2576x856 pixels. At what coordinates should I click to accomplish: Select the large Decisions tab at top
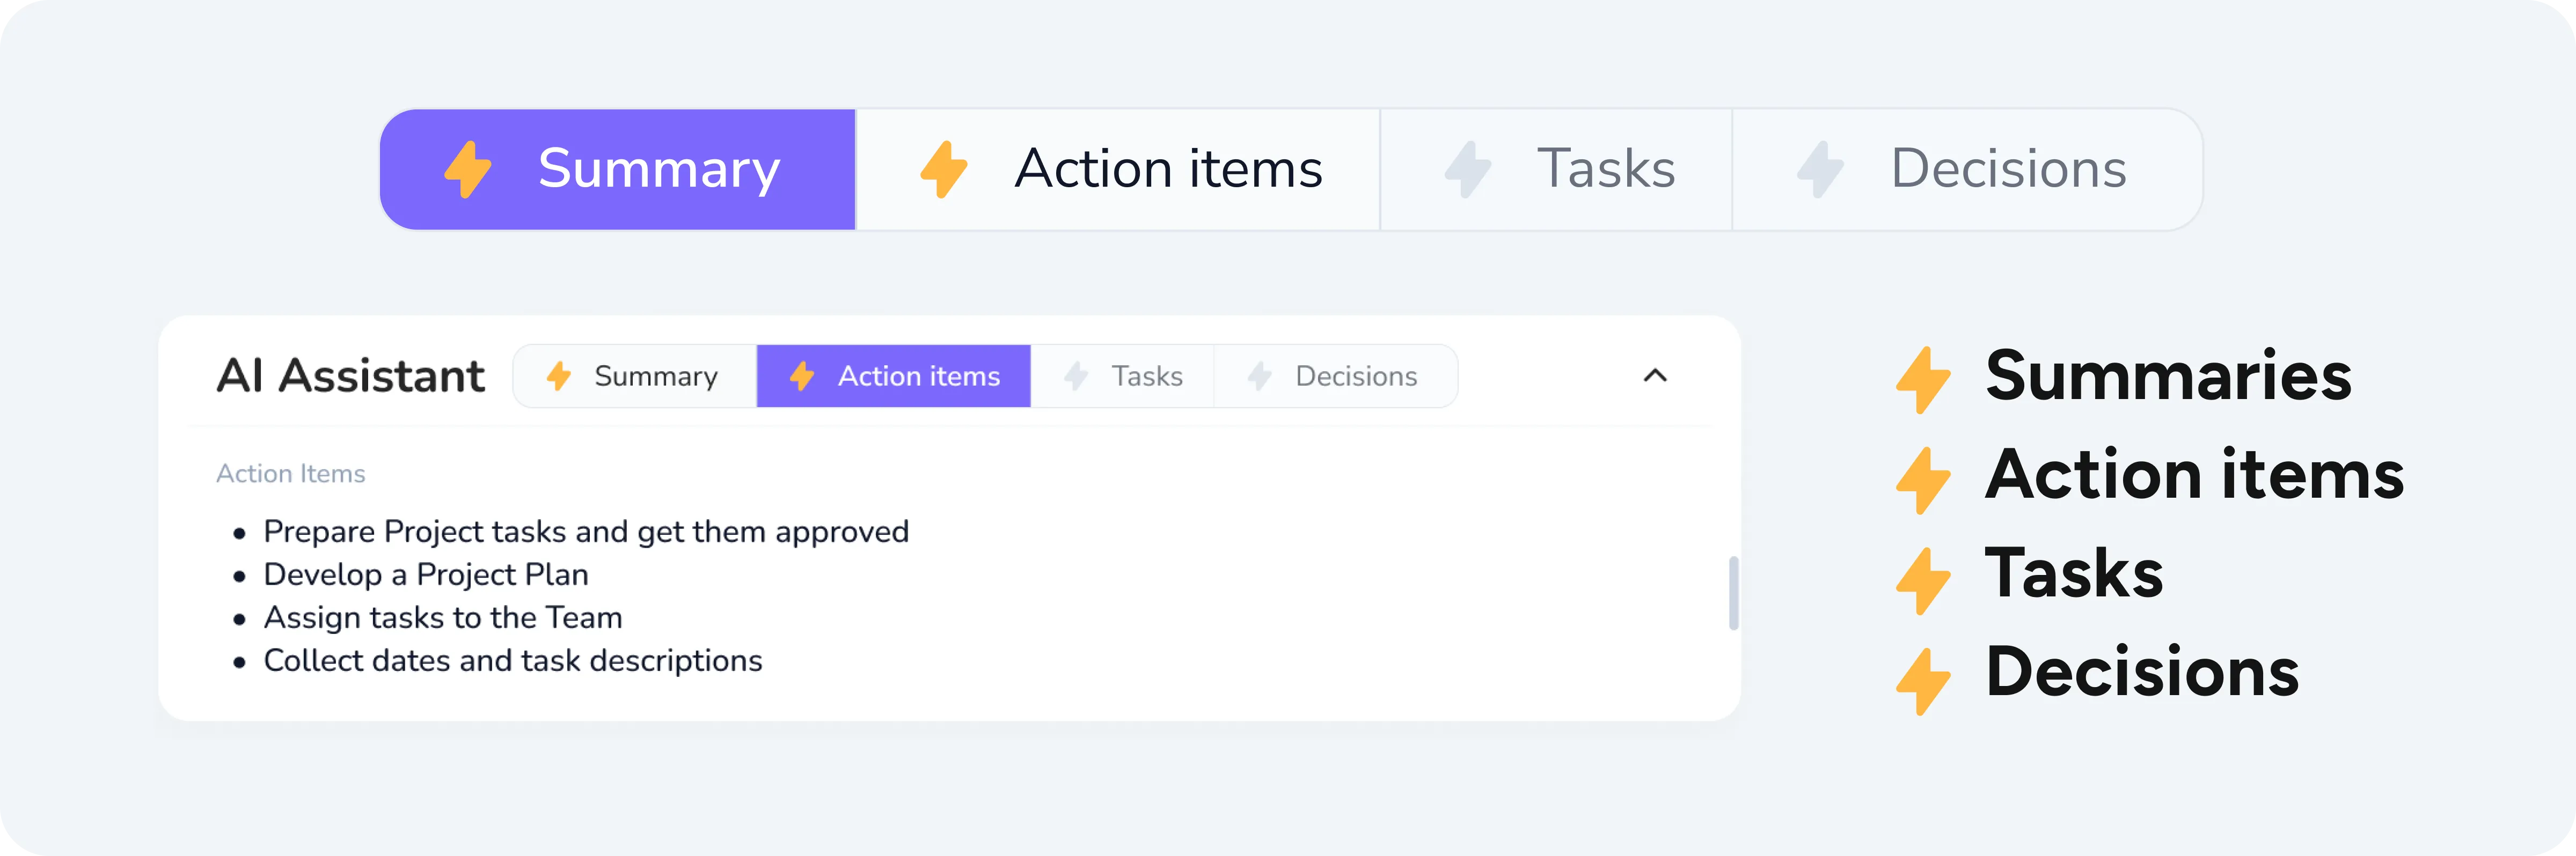(x=1966, y=169)
